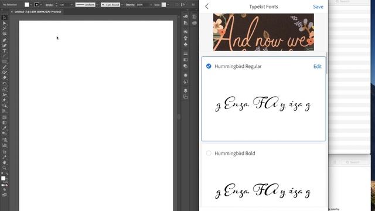This screenshot has height=211, width=375.
Task: Select the Rectangle tool
Action: [4, 62]
